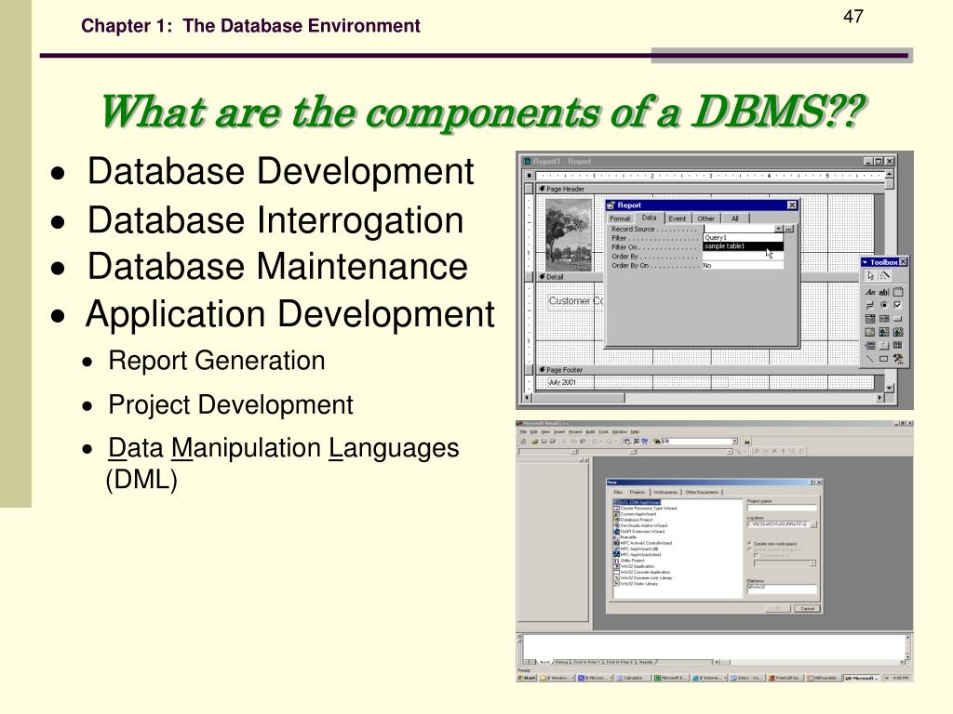The height and width of the screenshot is (714, 953).
Task: Toggle Win32 platform checkbox
Action: pyautogui.click(x=750, y=588)
